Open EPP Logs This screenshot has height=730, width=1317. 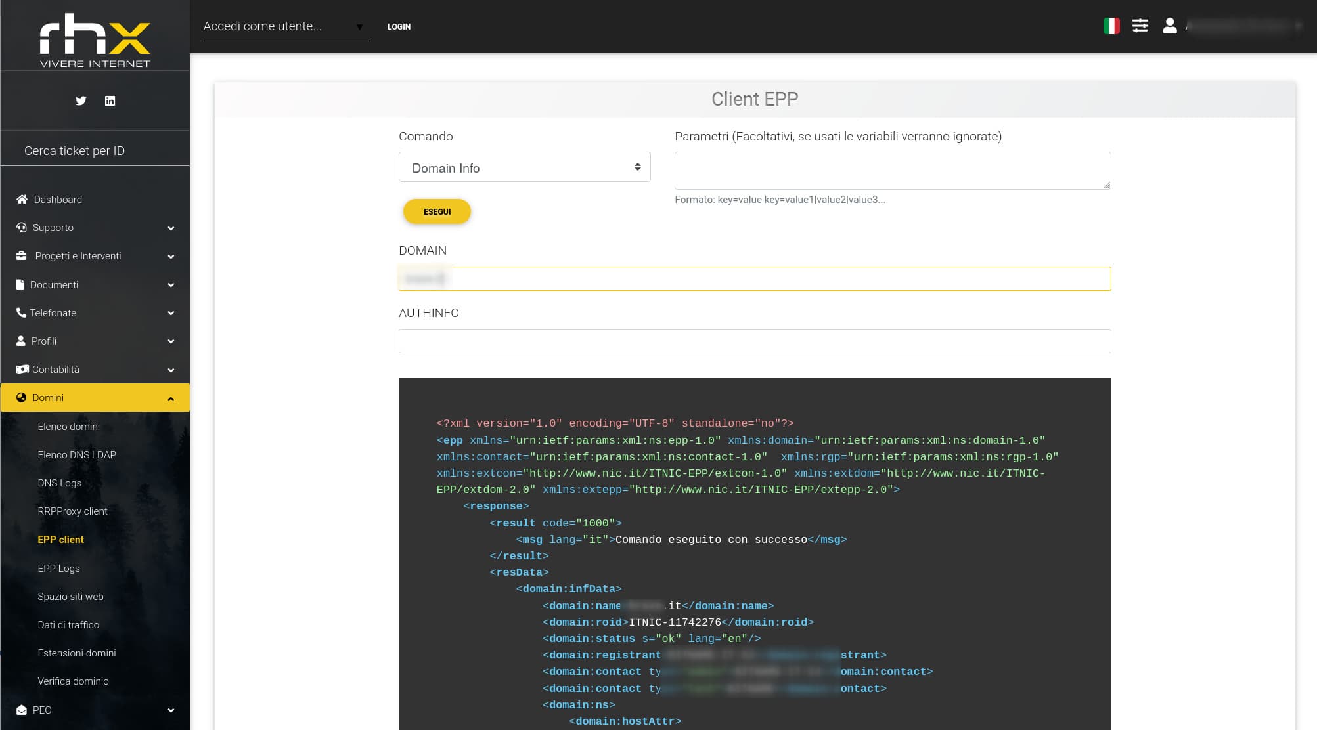coord(58,568)
